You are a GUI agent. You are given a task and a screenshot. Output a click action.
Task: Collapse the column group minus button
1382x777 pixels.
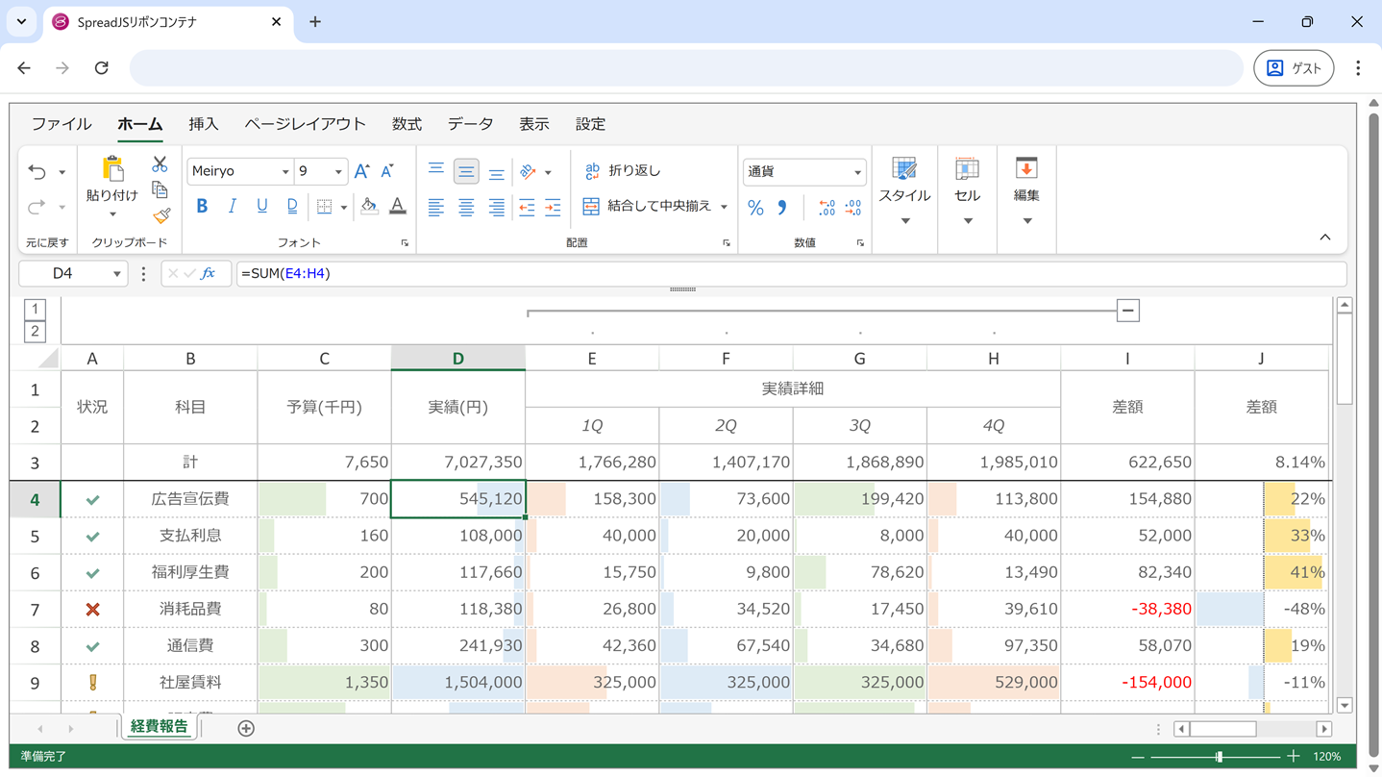click(x=1128, y=311)
